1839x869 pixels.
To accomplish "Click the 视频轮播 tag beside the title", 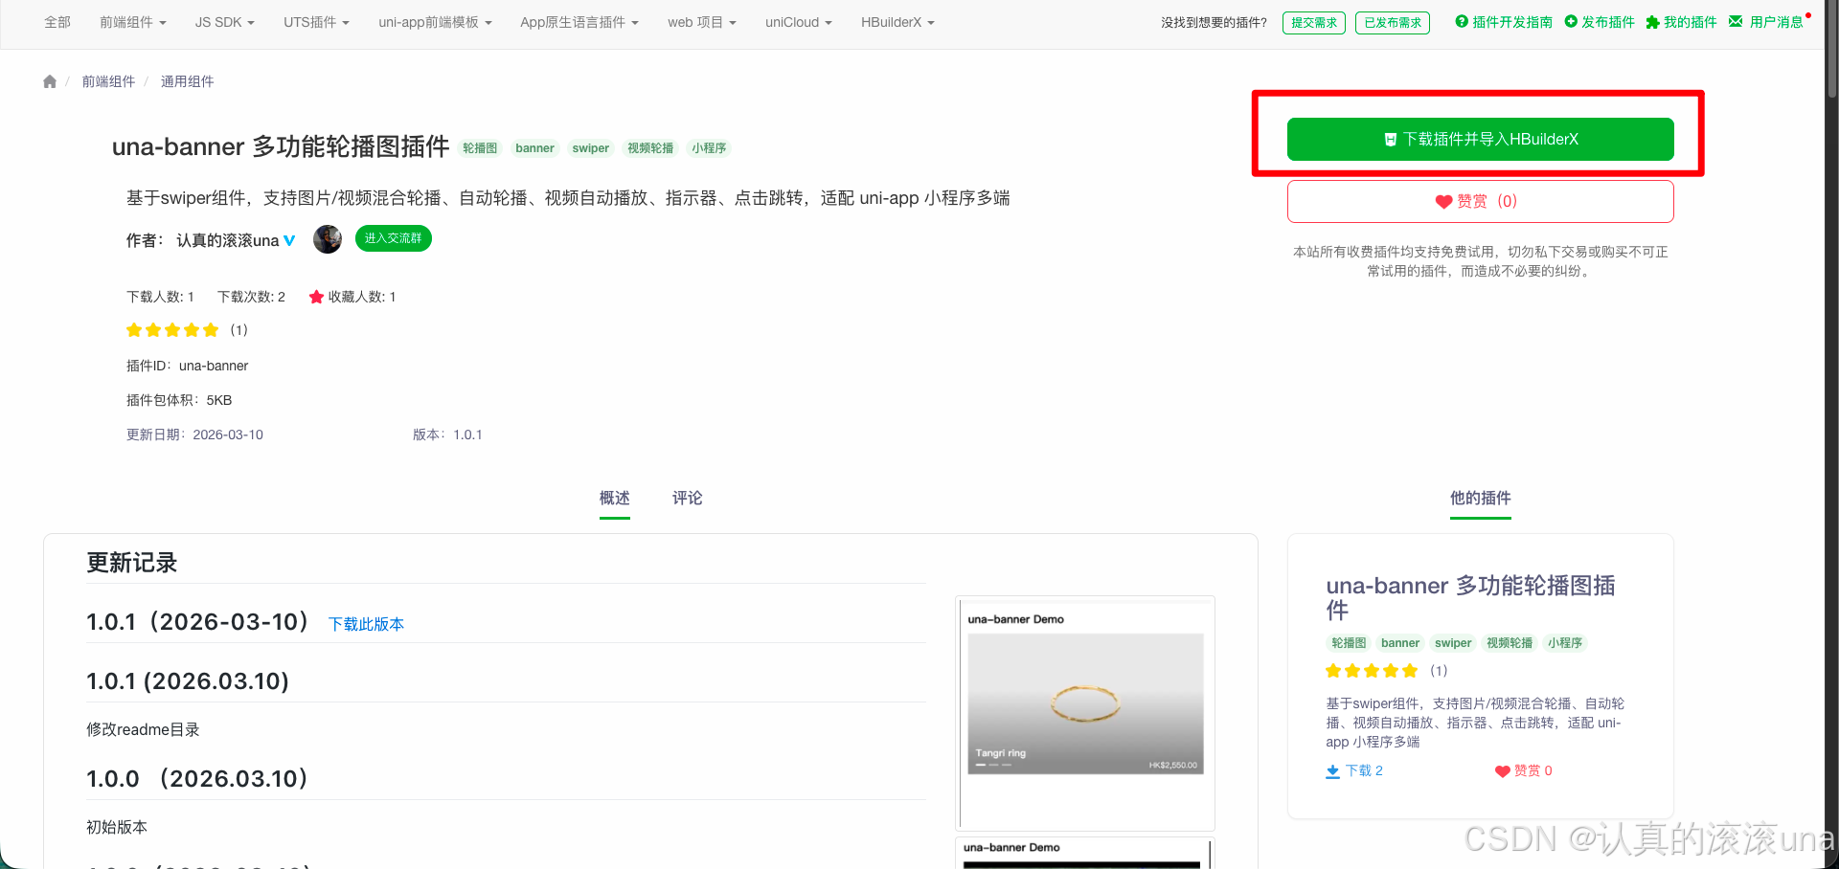I will coord(650,148).
